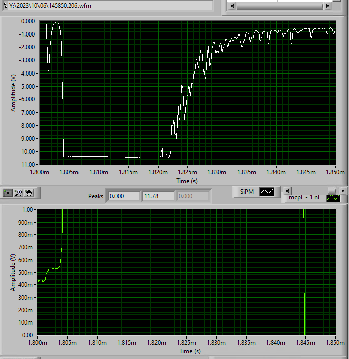Viewport: 349px width, 359px height.
Task: Click the Peaks field showing 11.78
Action: coord(158,196)
